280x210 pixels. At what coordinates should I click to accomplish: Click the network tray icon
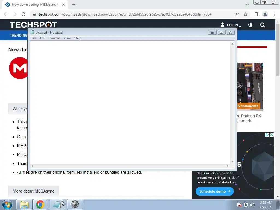pos(246,205)
